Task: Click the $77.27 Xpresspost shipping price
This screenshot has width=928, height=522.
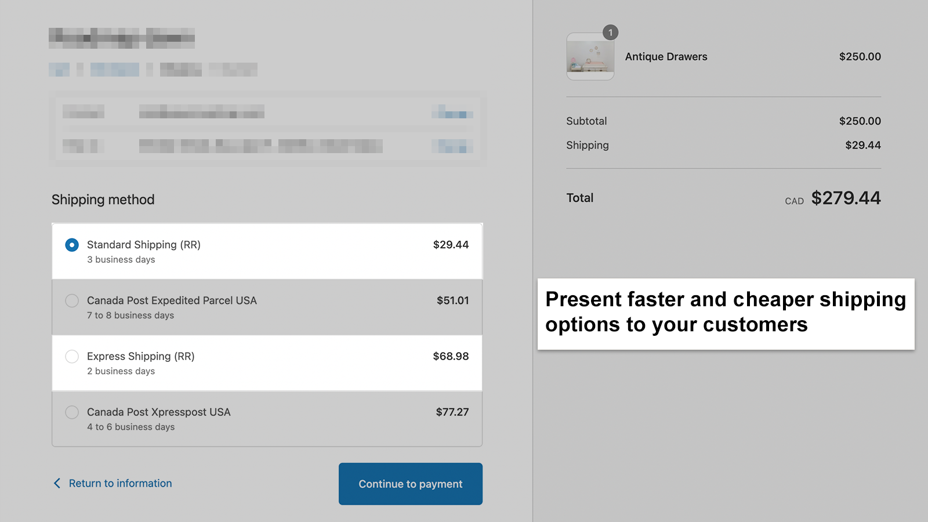Action: coord(452,412)
